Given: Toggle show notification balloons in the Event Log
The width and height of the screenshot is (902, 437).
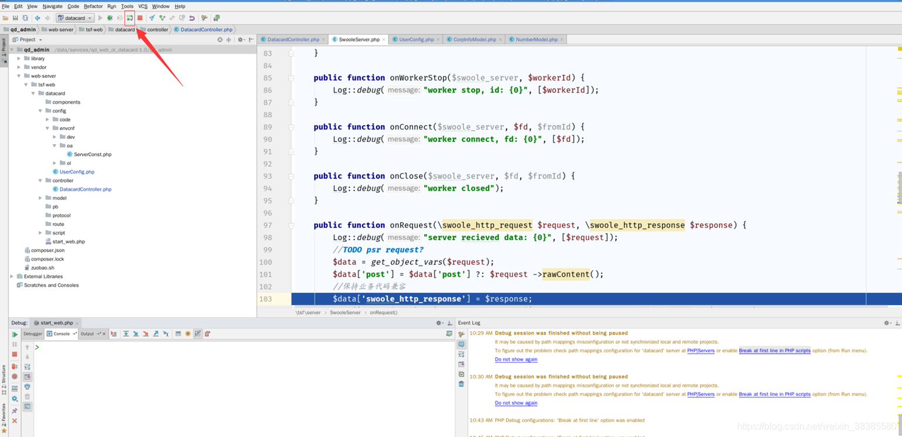Looking at the screenshot, I should point(461,344).
